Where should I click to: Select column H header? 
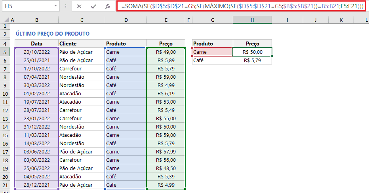tap(252, 20)
